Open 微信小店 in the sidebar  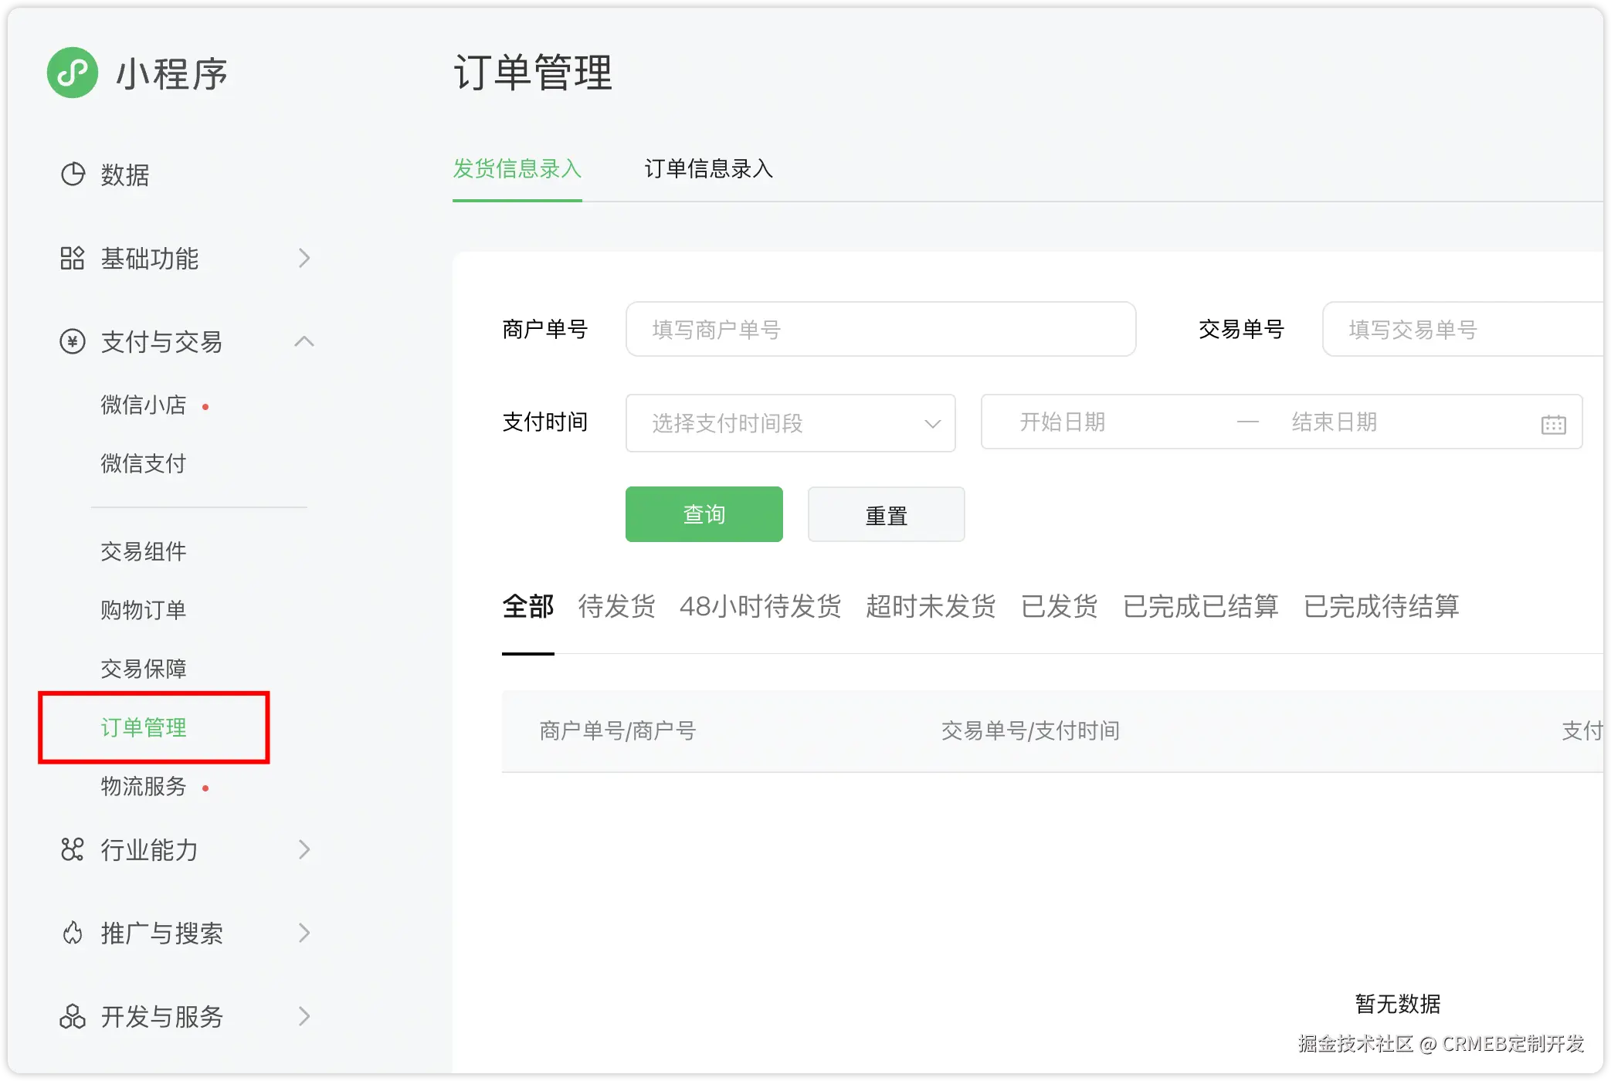tap(144, 405)
